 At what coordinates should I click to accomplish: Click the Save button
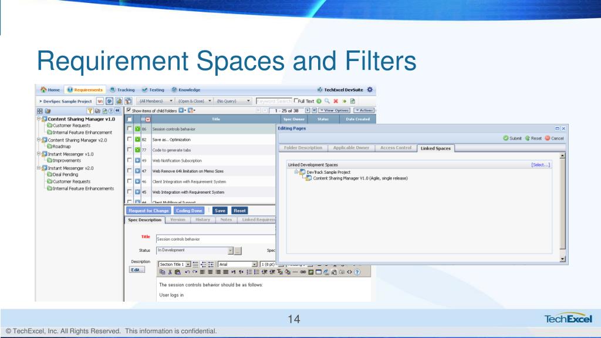point(220,211)
